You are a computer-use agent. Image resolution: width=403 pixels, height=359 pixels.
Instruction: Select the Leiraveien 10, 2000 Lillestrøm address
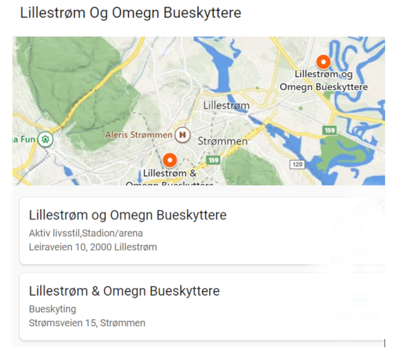[93, 247]
